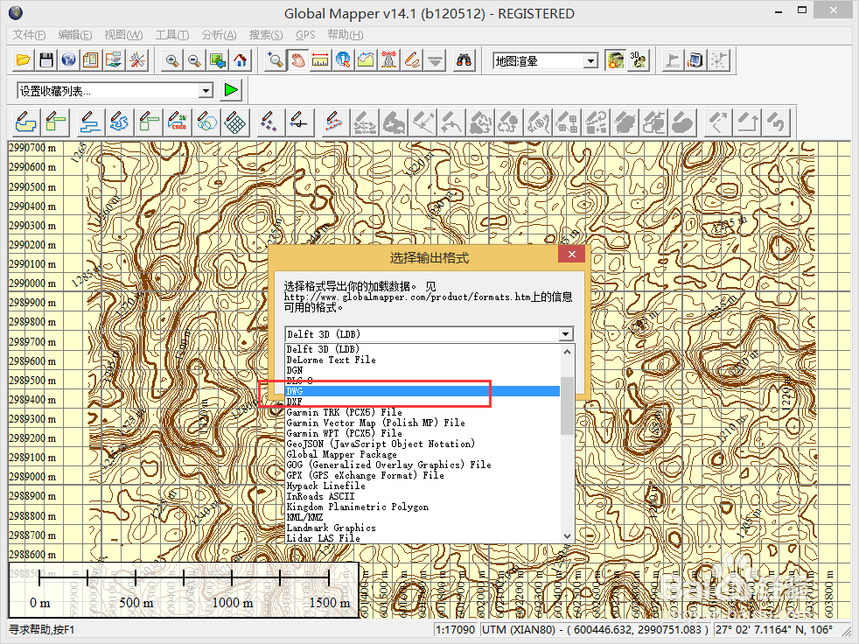
Task: Open the 文件(F) menu
Action: tap(29, 34)
